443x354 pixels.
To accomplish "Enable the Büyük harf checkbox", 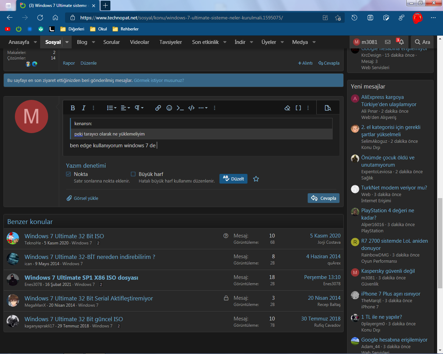I will click(x=133, y=174).
